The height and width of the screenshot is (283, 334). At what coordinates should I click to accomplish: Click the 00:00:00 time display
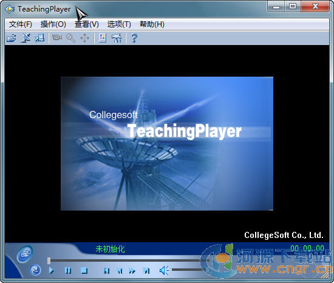click(307, 248)
